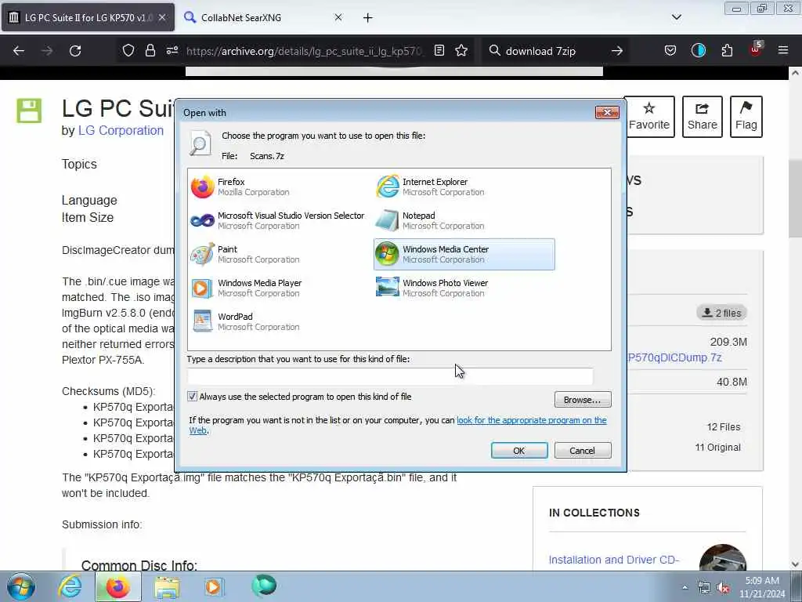Click the green floppy software icon
The width and height of the screenshot is (802, 602).
29,111
